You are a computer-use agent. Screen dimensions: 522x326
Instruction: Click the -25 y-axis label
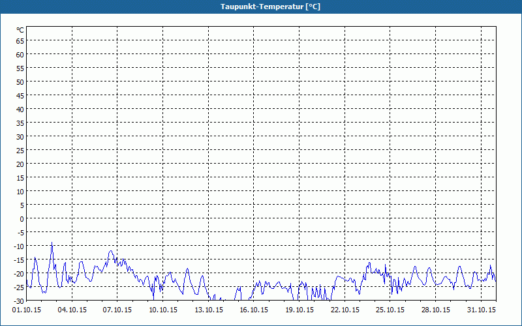pyautogui.click(x=19, y=288)
